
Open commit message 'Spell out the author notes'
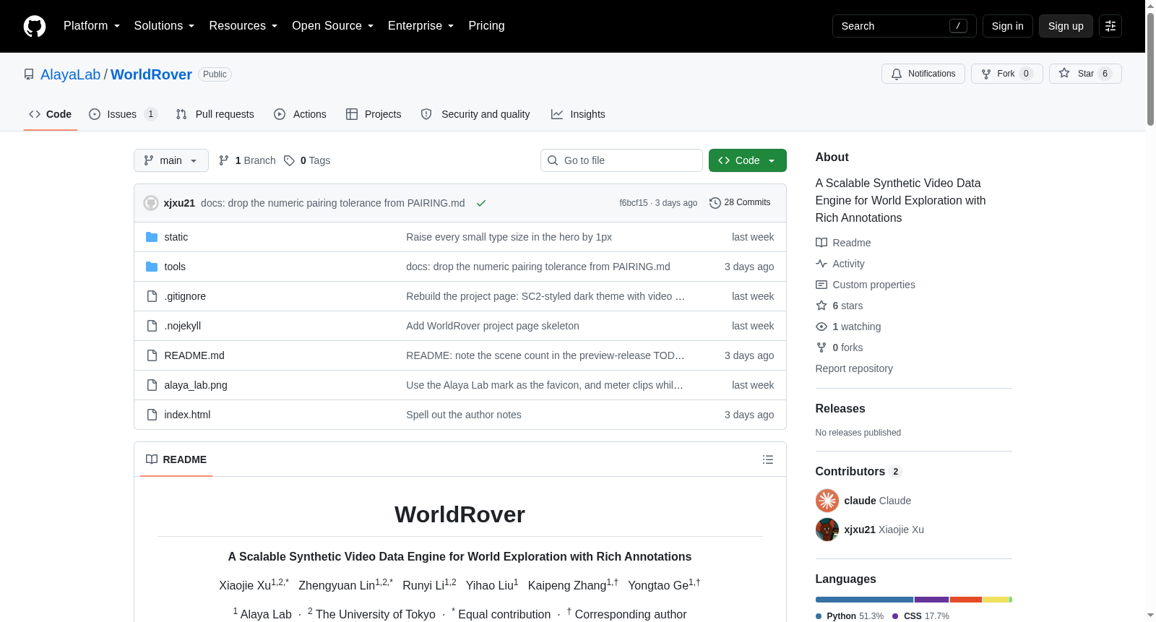click(x=464, y=415)
